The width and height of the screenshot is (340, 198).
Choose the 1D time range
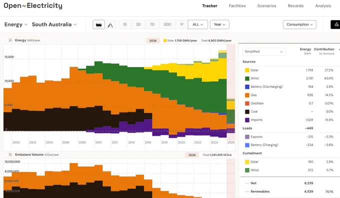point(125,24)
